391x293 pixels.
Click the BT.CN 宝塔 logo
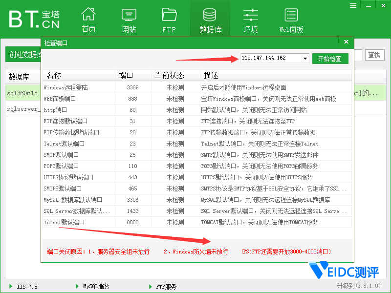pyautogui.click(x=34, y=19)
